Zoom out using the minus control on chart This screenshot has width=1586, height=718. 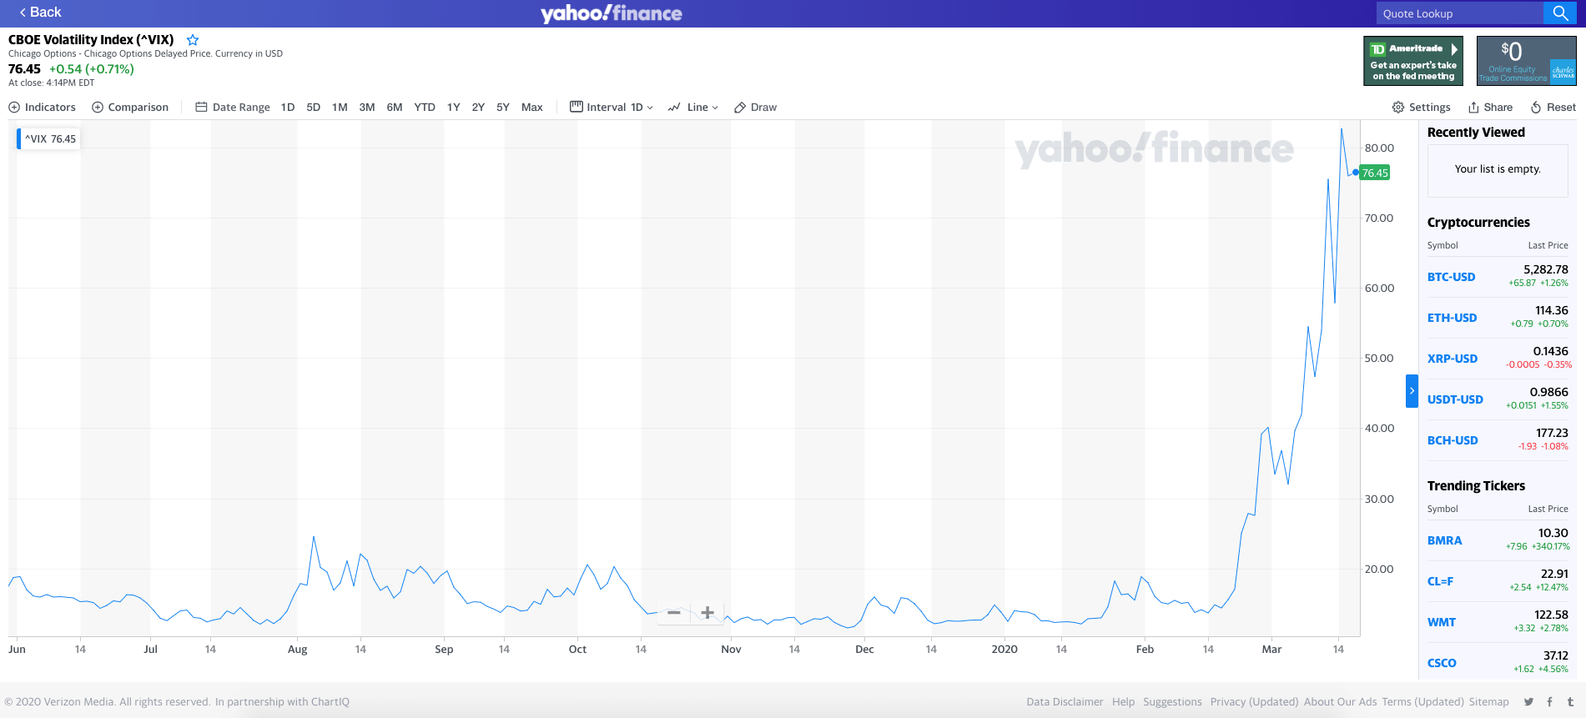click(672, 612)
